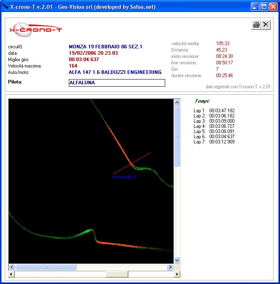280x284 pixels.
Task: Click the map's horizontal blue scrollbar thumb
Action: [46, 267]
